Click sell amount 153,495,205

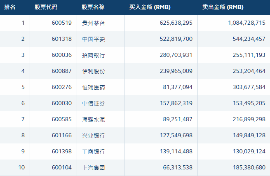pos(249,103)
